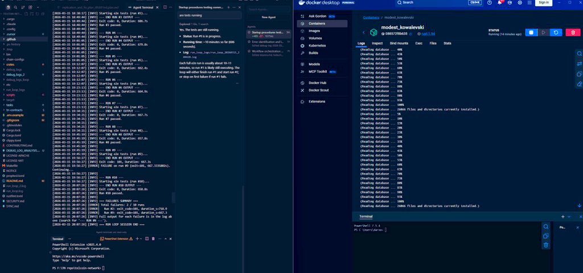This screenshot has height=273, width=583.
Task: Click PowerShell Extension terminal label
Action: point(116,239)
